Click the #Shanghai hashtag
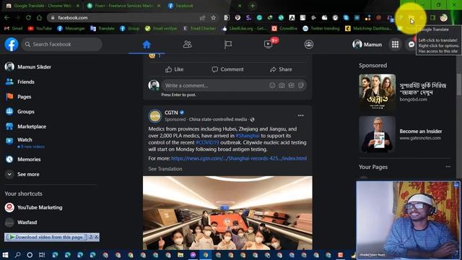The image size is (462, 260). pos(248,136)
